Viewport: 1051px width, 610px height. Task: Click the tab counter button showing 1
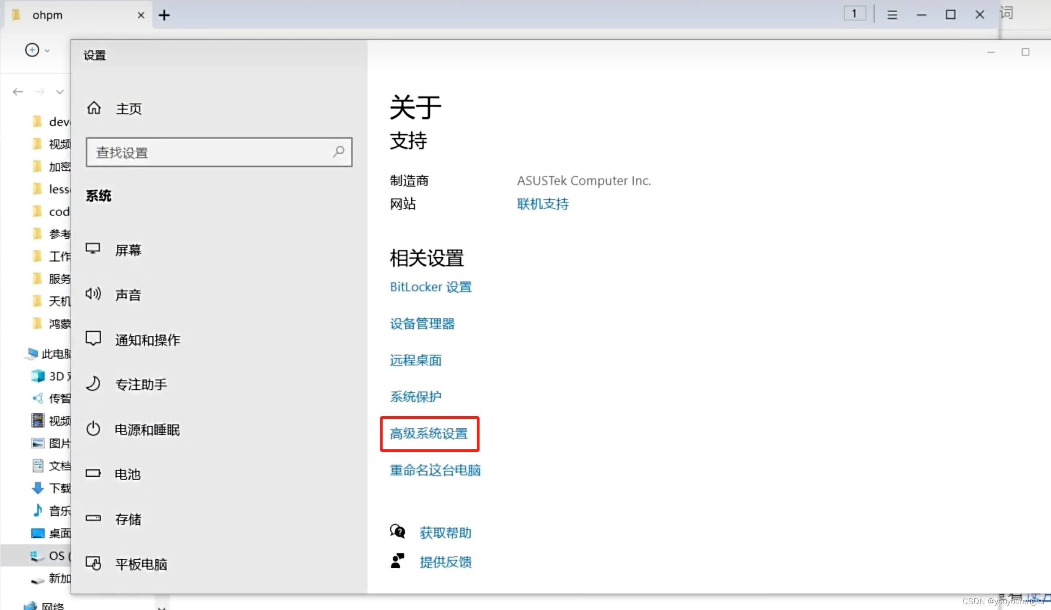(855, 14)
